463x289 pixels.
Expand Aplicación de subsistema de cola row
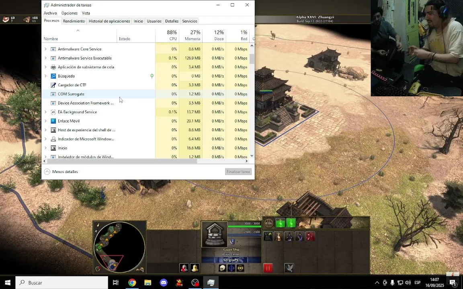pyautogui.click(x=45, y=67)
